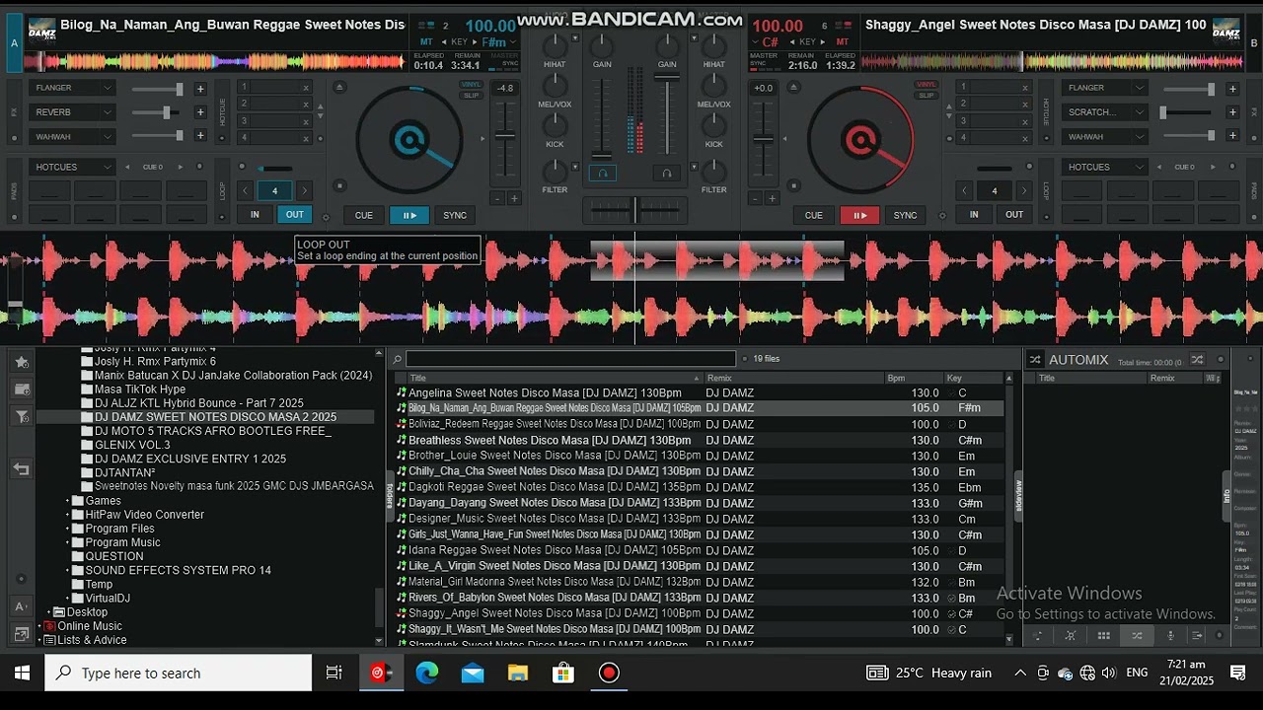The height and width of the screenshot is (710, 1263).
Task: Open sidebar favorites star icon
Action: click(21, 362)
